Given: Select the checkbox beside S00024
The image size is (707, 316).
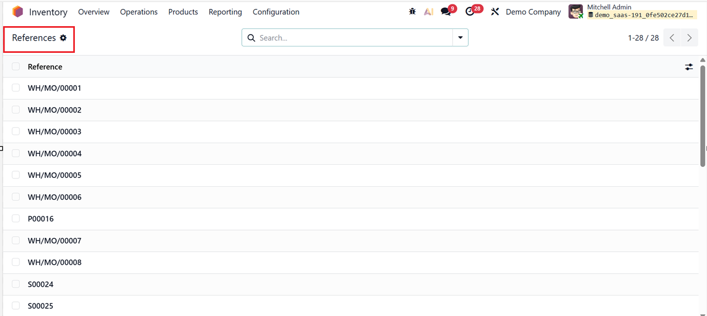Looking at the screenshot, I should [16, 284].
